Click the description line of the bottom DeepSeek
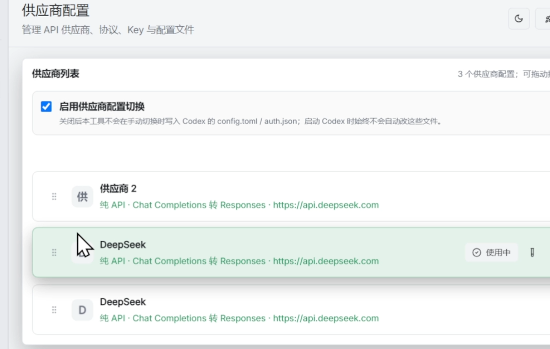Viewport: 550px width, 349px height. [239, 318]
